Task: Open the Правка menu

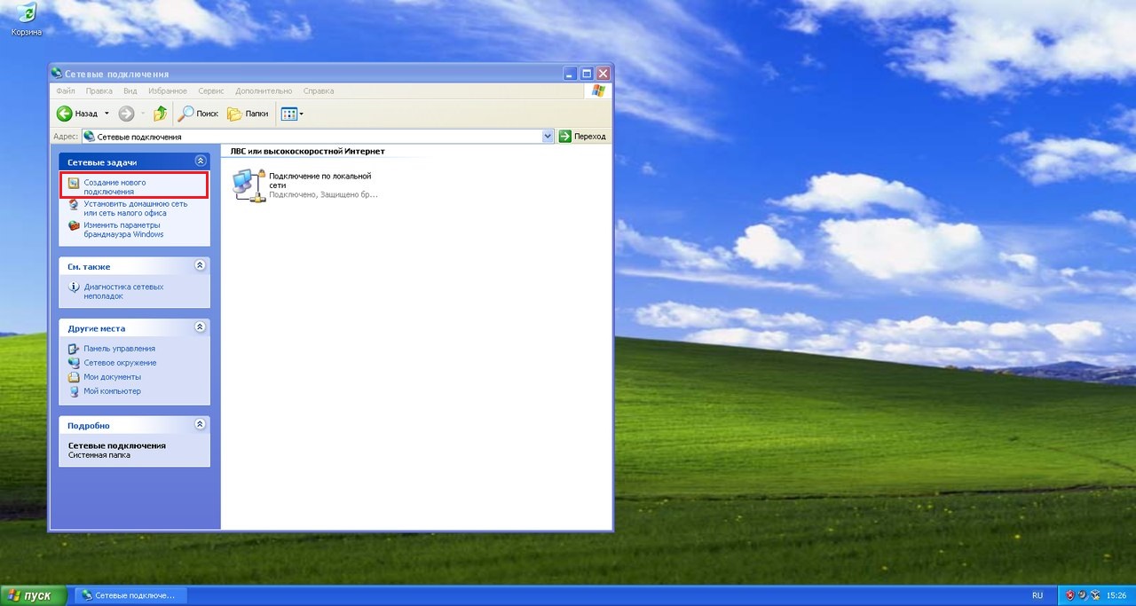Action: tap(99, 91)
